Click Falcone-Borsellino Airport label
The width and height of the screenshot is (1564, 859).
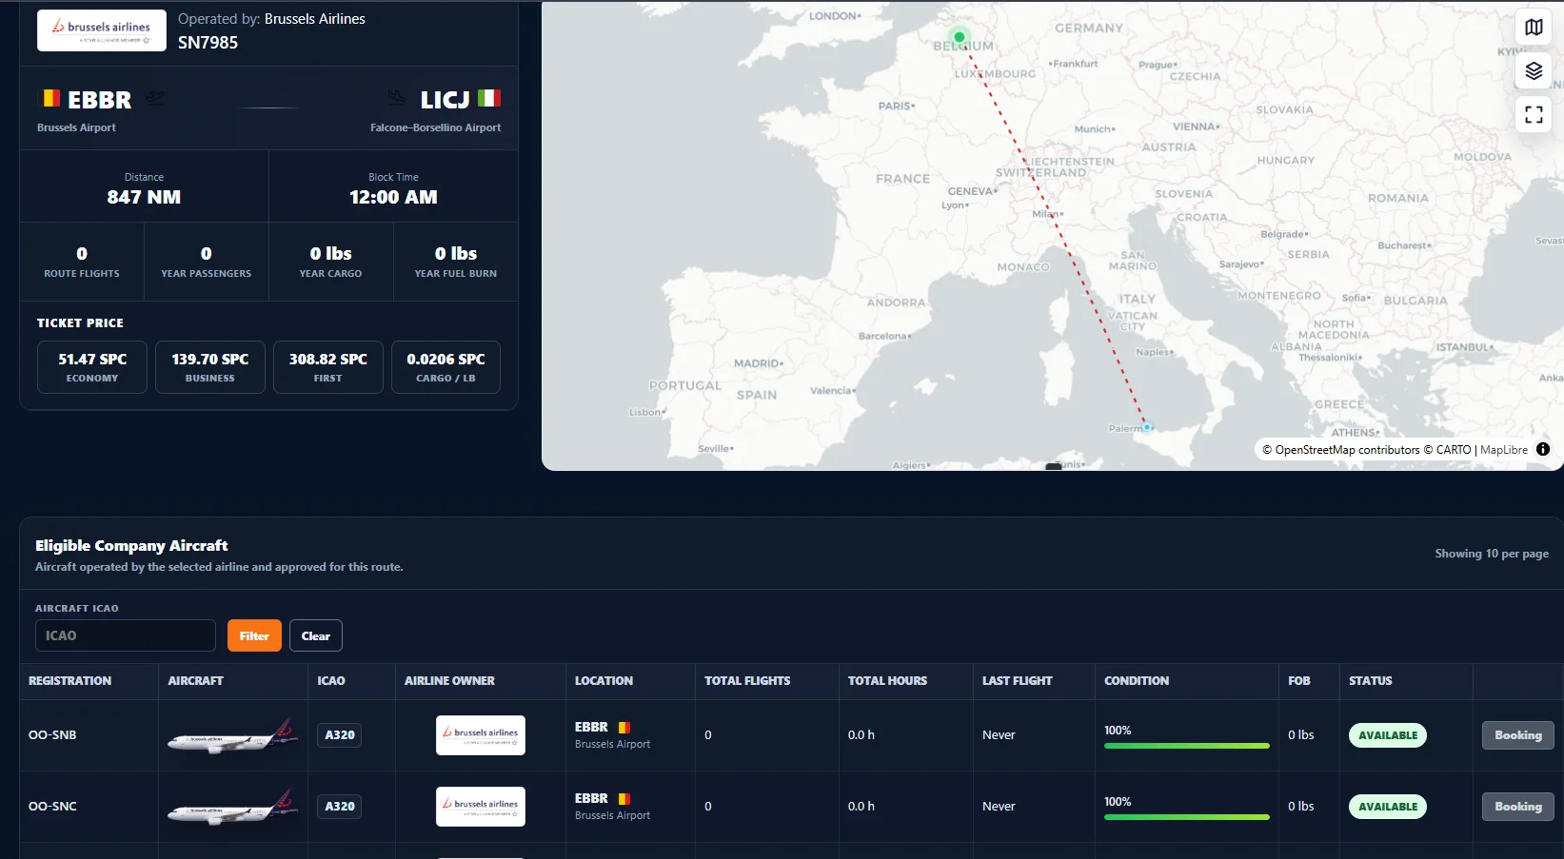pyautogui.click(x=436, y=127)
